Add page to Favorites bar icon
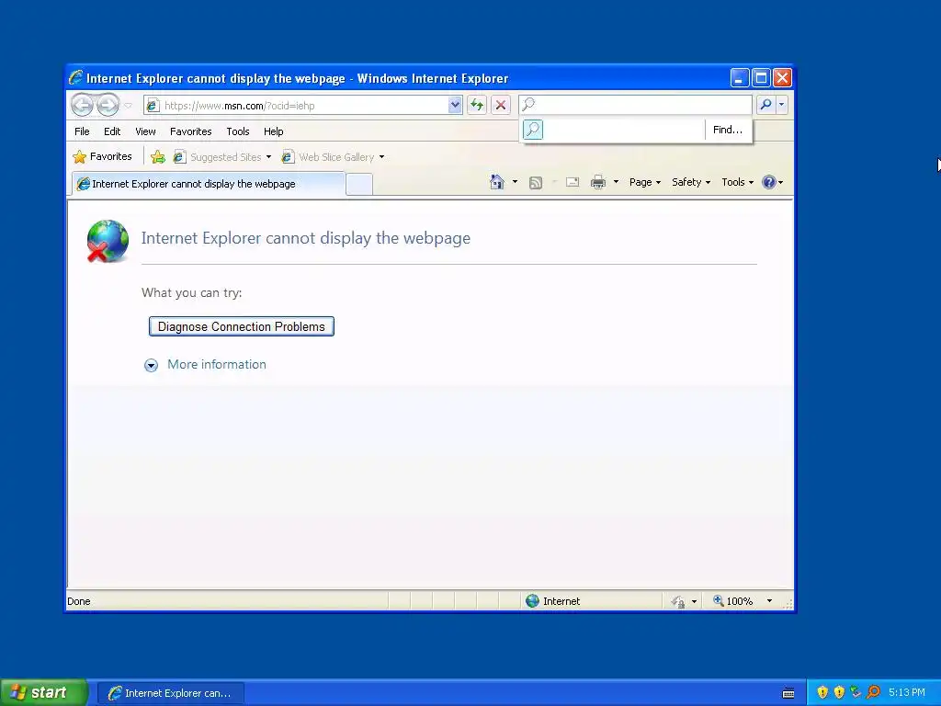This screenshot has width=941, height=706. (158, 156)
